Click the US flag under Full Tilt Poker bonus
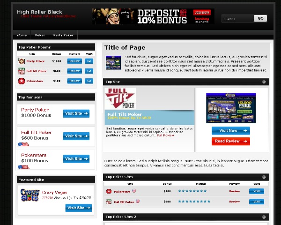The height and width of the screenshot is (225, 281). [23, 144]
